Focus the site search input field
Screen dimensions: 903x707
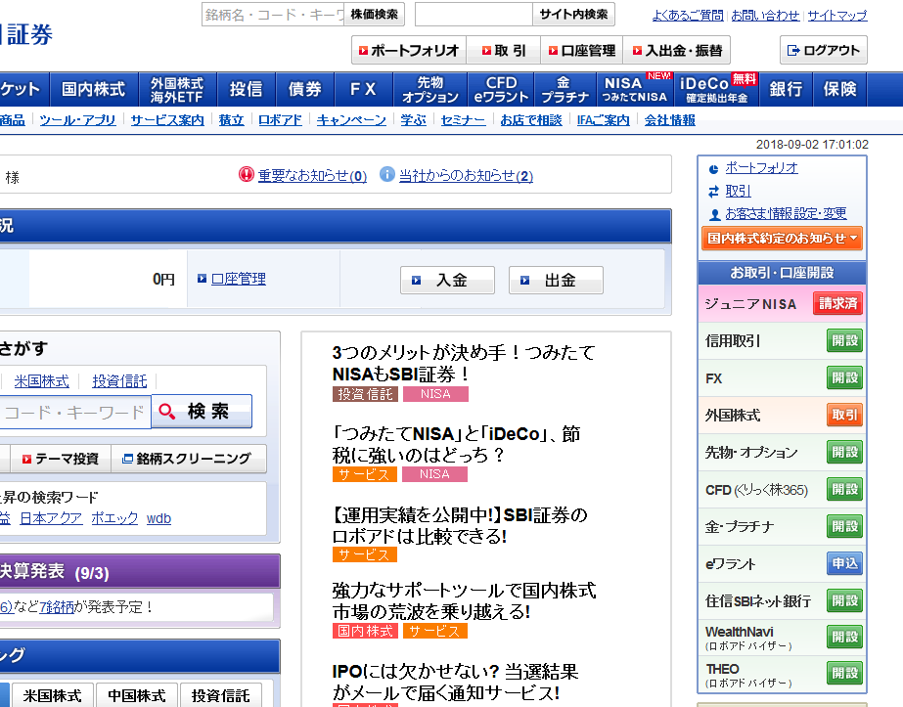[474, 15]
